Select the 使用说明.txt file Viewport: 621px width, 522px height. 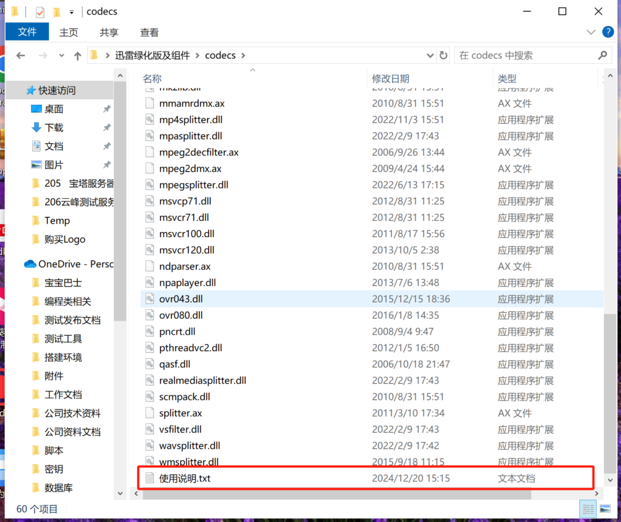point(185,478)
